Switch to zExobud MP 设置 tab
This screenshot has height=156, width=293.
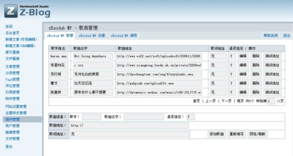click(x=92, y=35)
